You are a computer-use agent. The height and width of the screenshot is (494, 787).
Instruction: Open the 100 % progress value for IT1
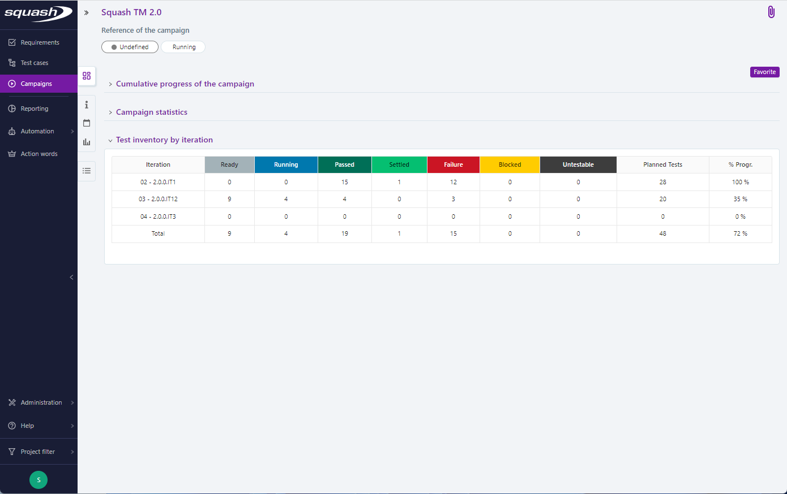[x=739, y=181]
